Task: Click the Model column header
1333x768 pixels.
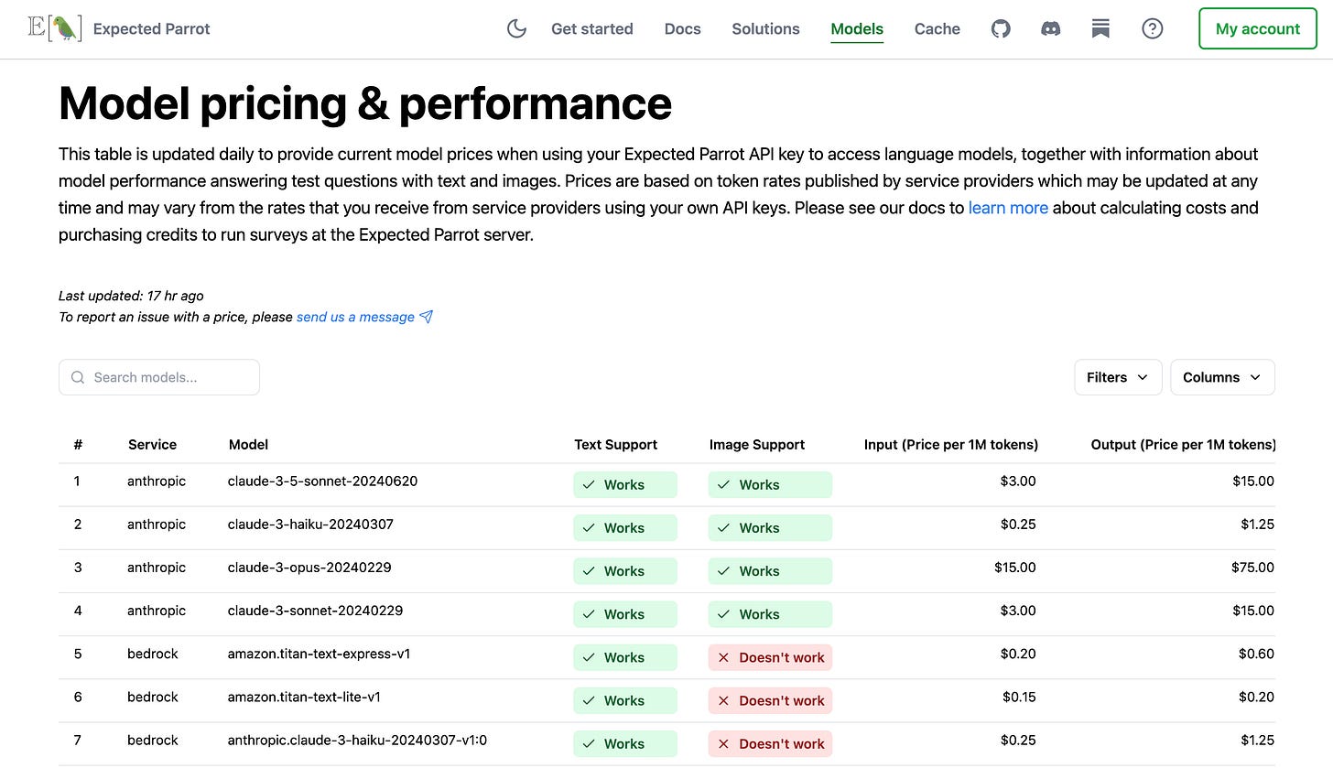Action: pos(248,444)
